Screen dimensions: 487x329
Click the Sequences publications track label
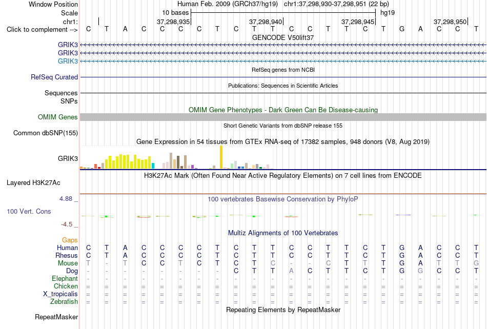click(61, 93)
